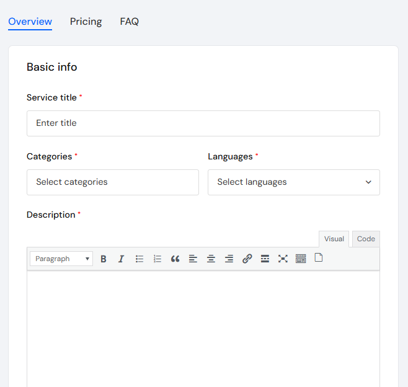Open the Select categories field
This screenshot has height=387, width=408.
[112, 182]
